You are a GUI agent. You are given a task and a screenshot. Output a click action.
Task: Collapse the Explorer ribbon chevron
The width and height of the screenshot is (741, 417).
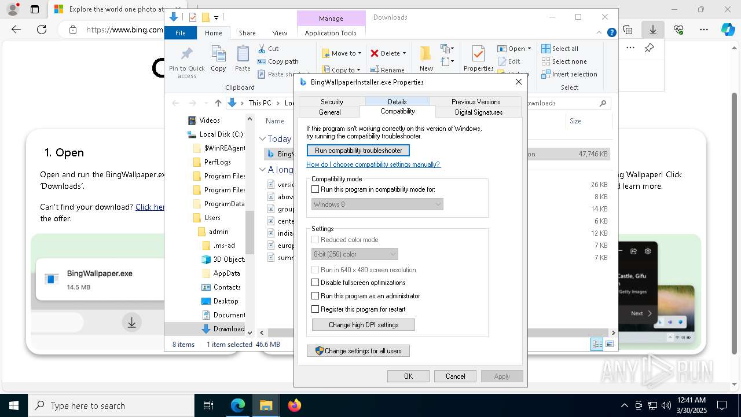pos(599,33)
